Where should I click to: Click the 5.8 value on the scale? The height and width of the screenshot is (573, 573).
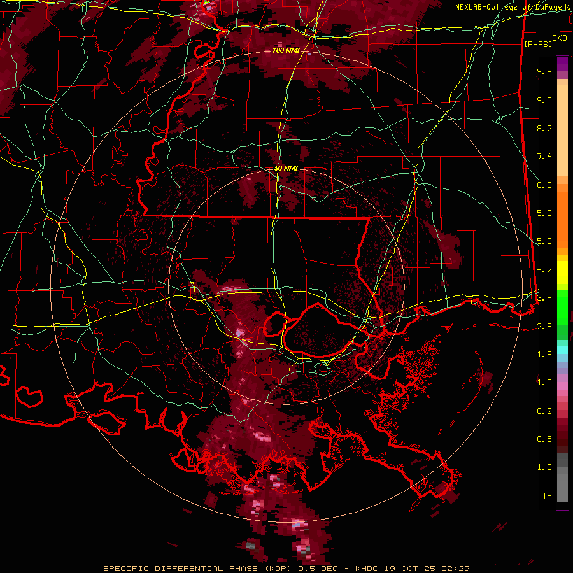point(544,213)
